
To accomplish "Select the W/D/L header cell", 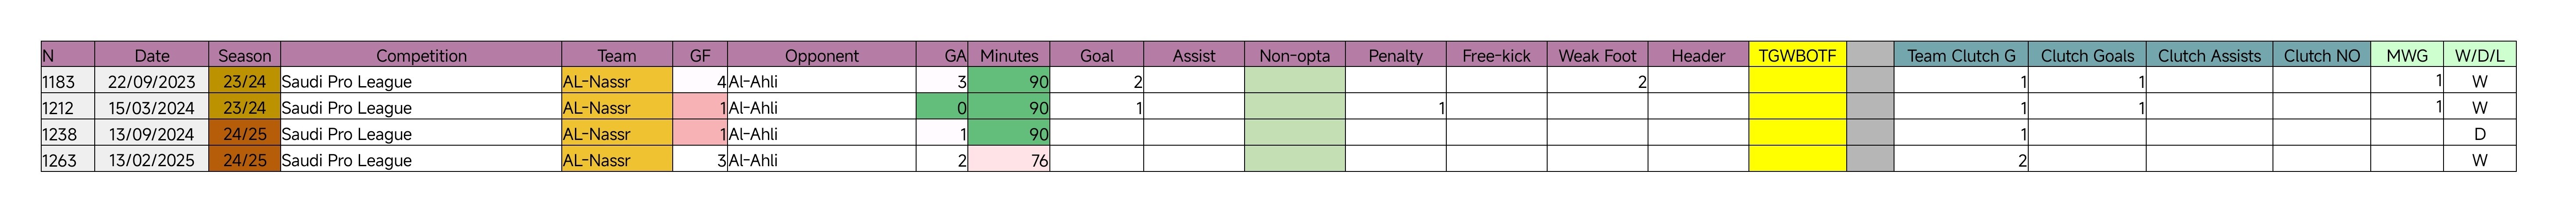I will point(2480,56).
